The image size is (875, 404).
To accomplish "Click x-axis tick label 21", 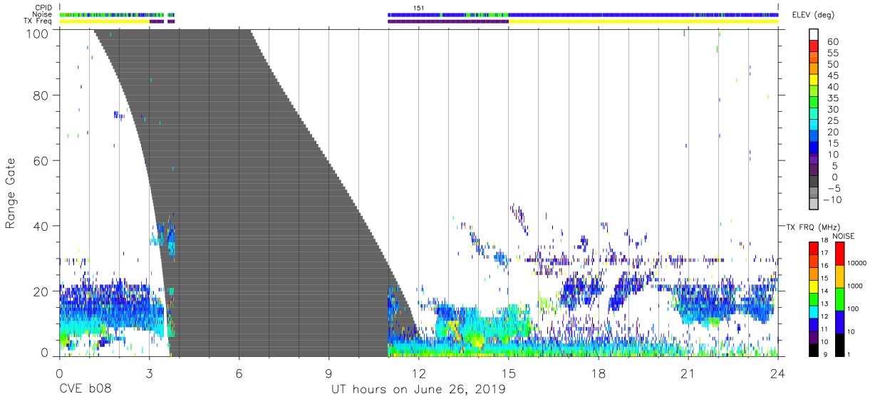I will (688, 373).
